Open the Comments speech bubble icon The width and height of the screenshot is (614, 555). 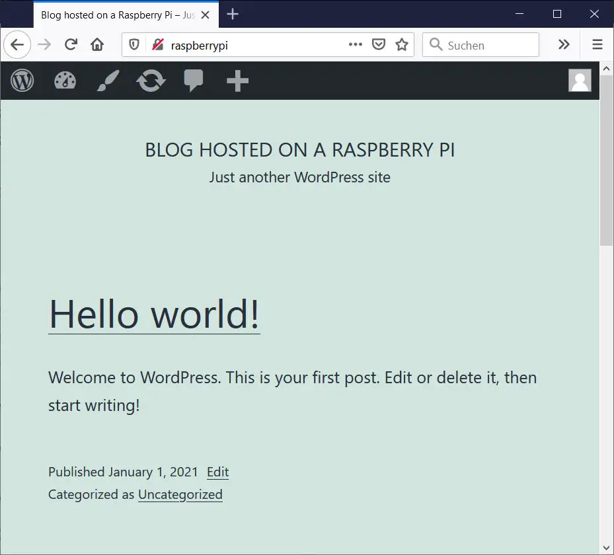coord(194,81)
